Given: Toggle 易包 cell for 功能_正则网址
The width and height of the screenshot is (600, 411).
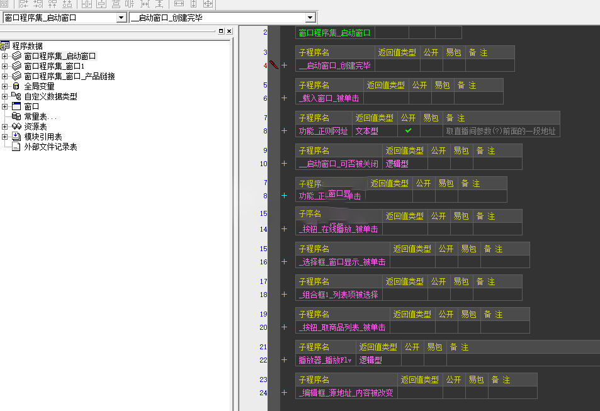Looking at the screenshot, I should (x=431, y=131).
